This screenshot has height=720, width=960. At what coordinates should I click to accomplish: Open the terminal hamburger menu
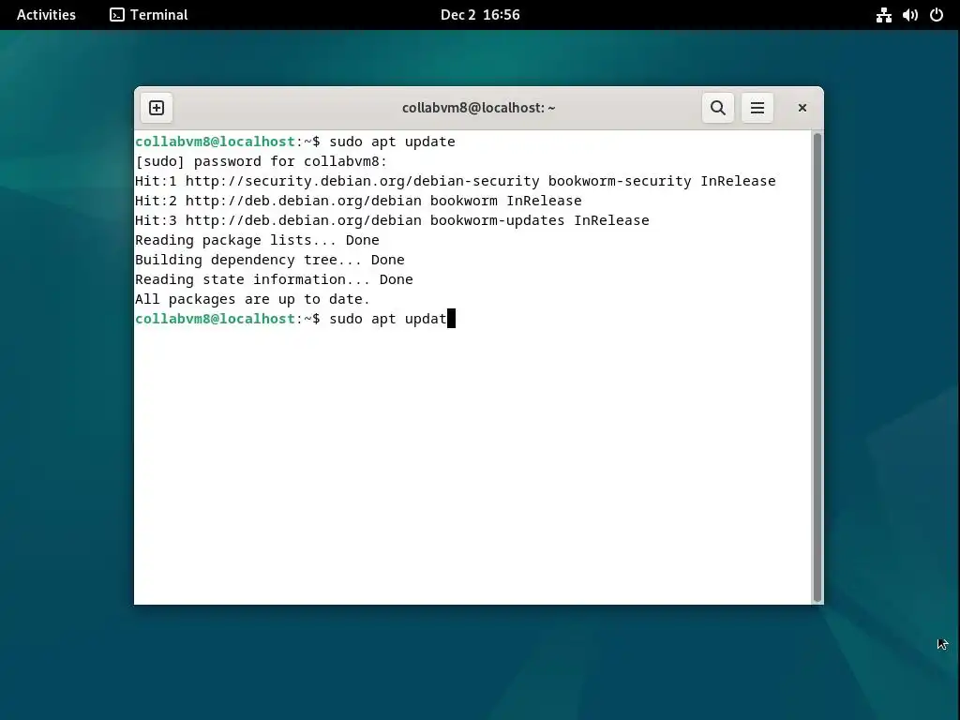click(x=757, y=108)
